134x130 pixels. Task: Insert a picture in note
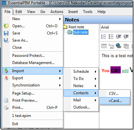point(111,46)
